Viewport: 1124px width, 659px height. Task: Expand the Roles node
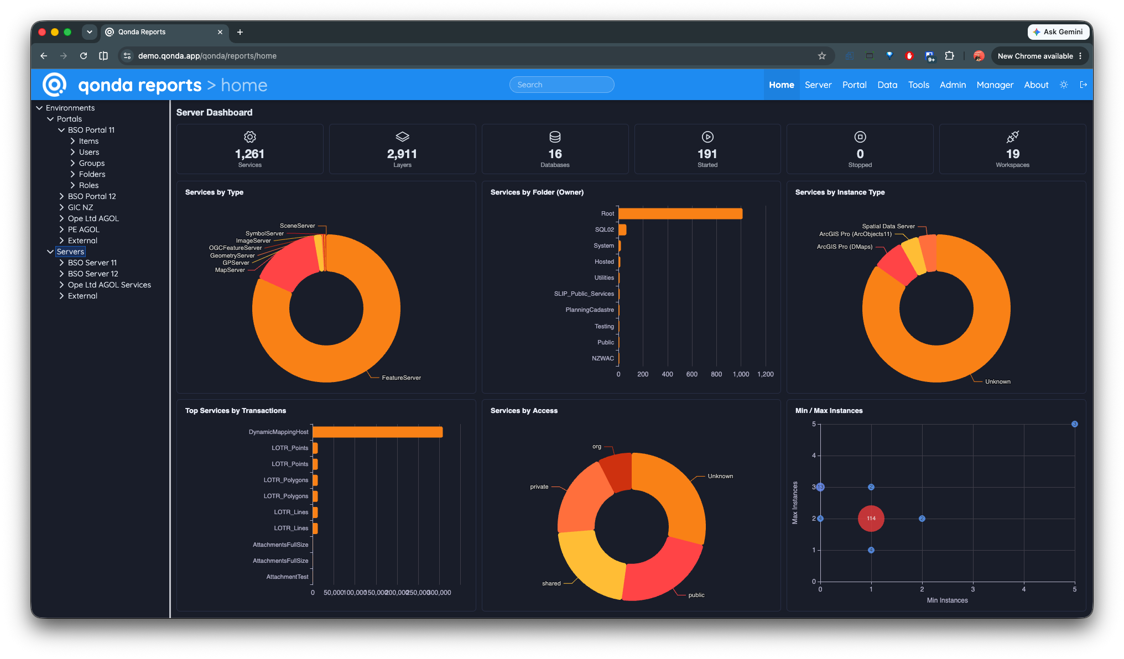(x=72, y=185)
